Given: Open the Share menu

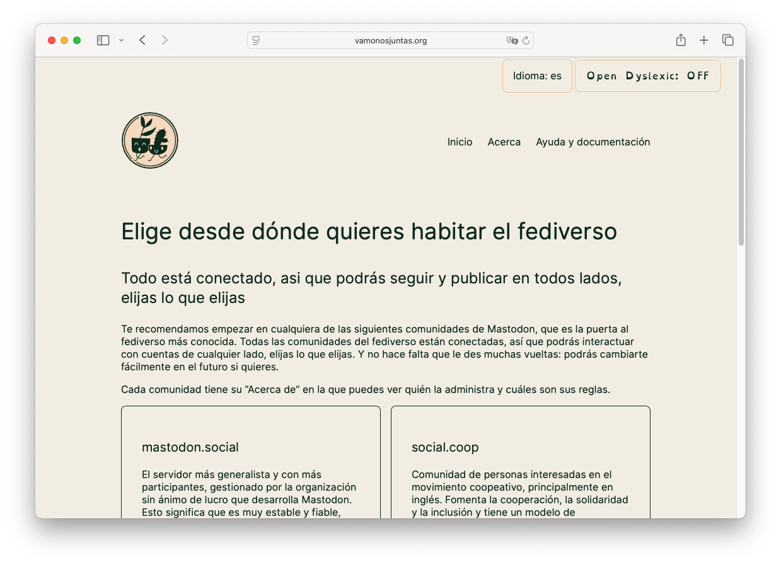Looking at the screenshot, I should tap(681, 40).
